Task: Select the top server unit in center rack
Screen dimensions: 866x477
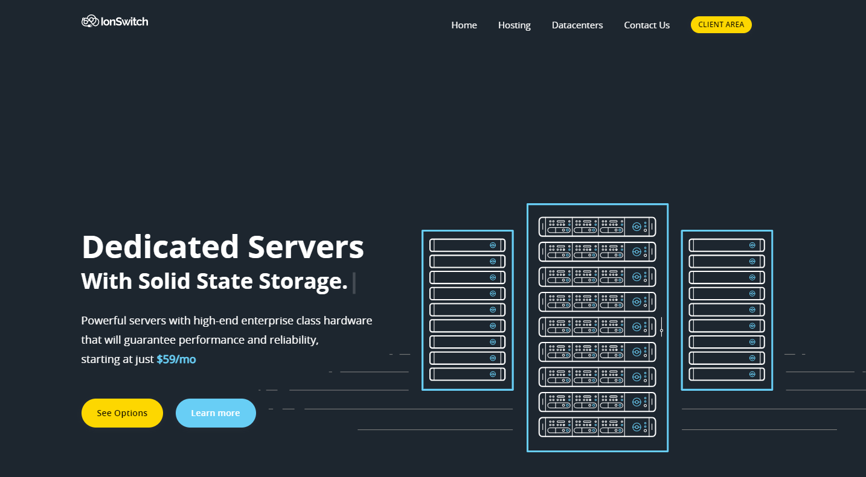Action: (x=597, y=227)
